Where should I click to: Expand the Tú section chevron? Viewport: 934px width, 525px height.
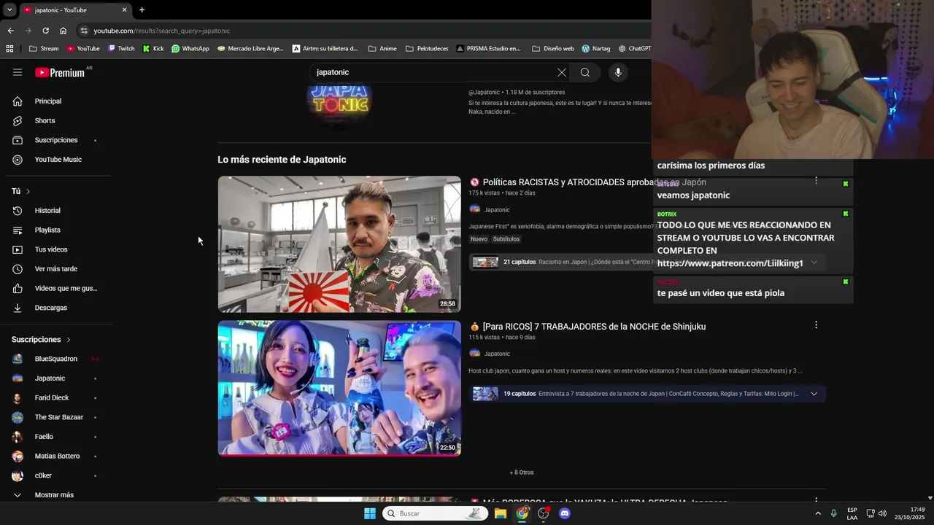pyautogui.click(x=28, y=191)
